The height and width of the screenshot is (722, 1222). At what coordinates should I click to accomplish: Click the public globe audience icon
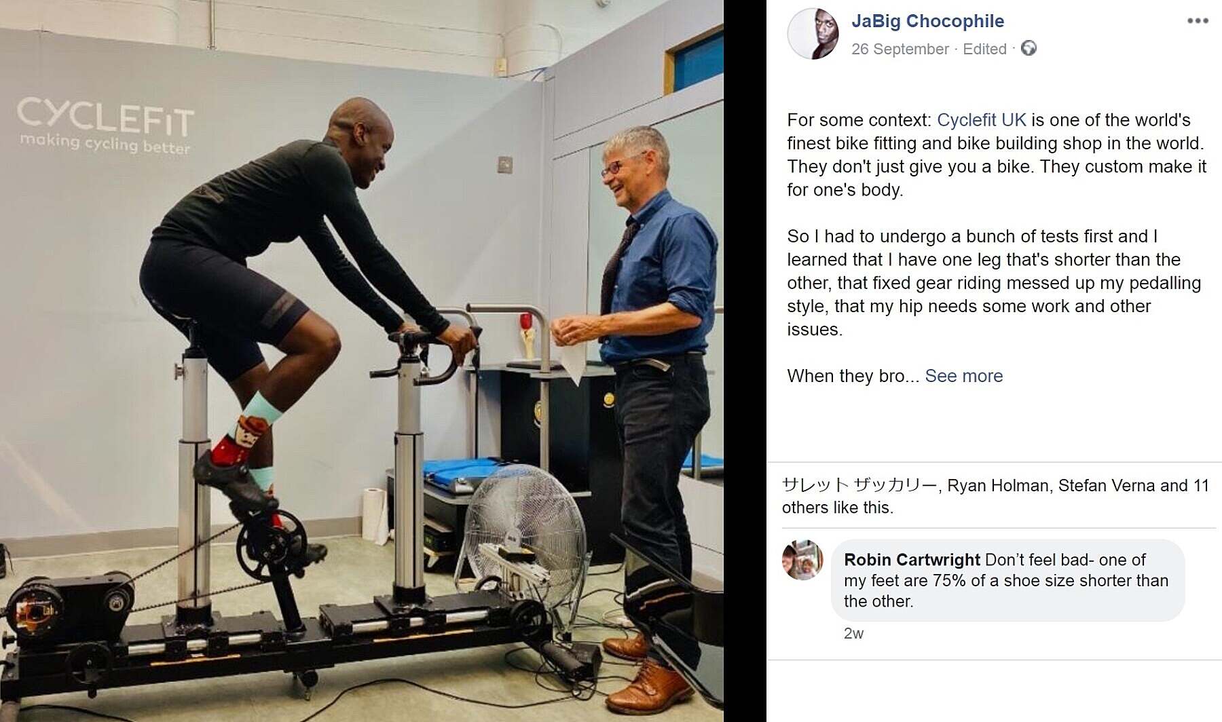point(1029,48)
